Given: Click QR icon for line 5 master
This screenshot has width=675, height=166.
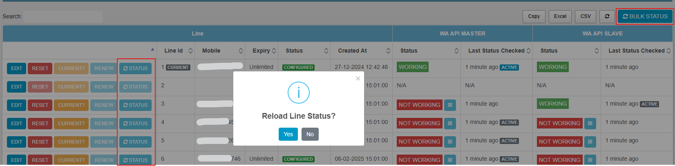Looking at the screenshot, I should (450, 142).
